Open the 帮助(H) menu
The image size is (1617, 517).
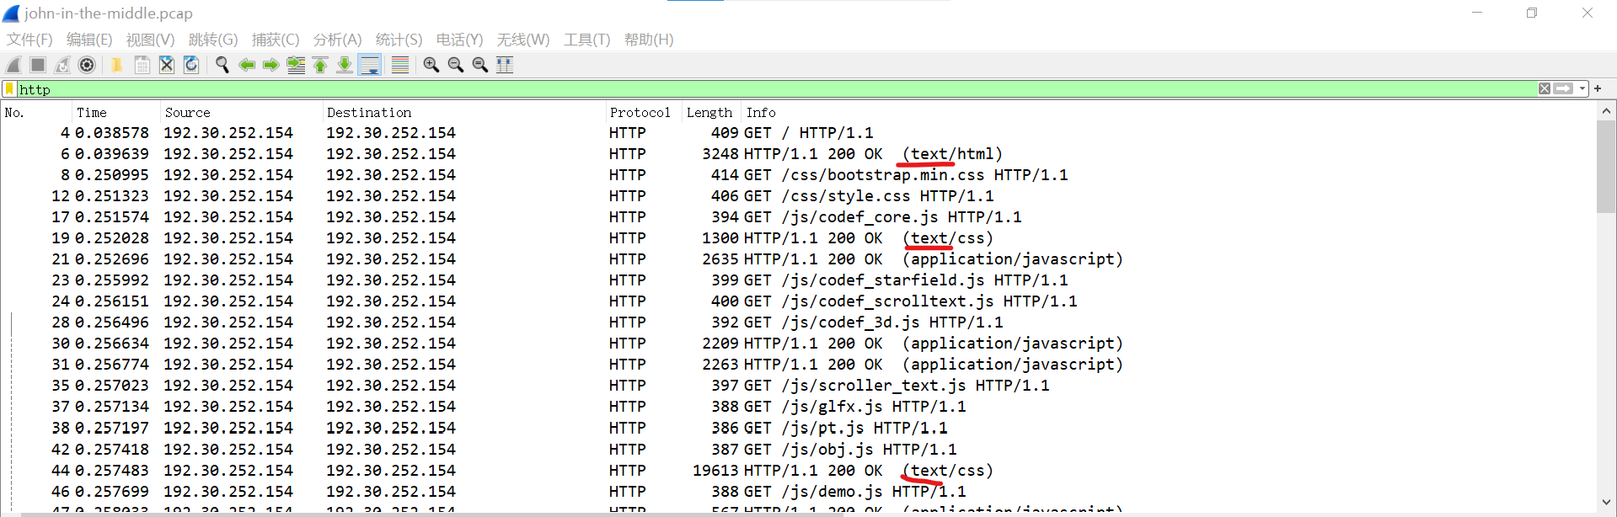649,40
